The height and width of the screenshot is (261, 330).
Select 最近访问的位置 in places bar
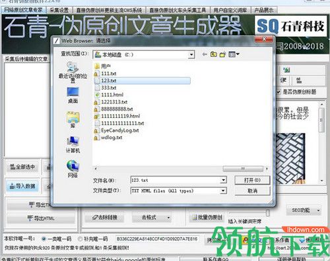(73, 72)
